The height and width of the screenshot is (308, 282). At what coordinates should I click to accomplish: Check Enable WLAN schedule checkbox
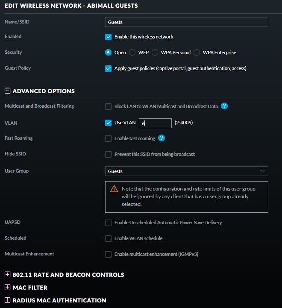tap(108, 238)
